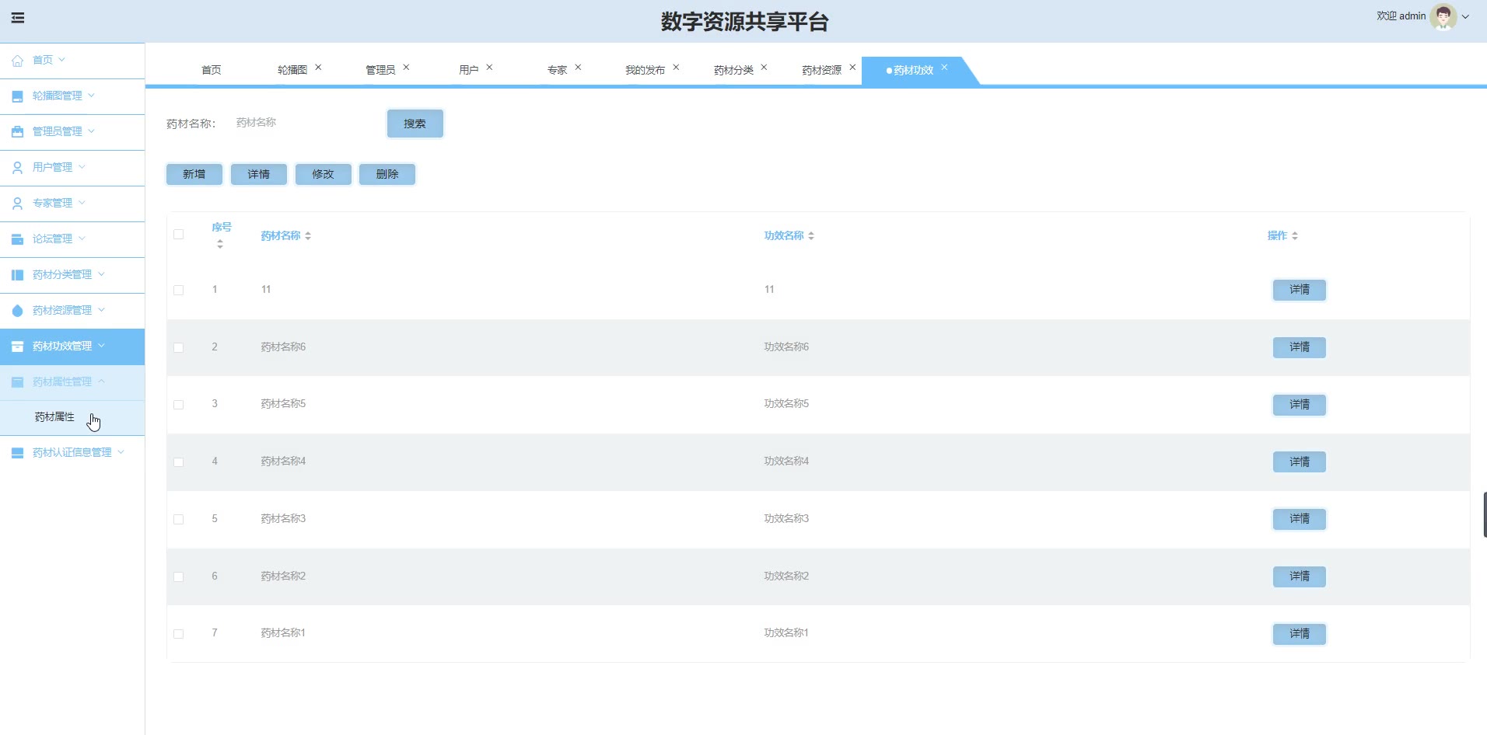
Task: Click the 轮播图管理 sidebar icon
Action: click(17, 96)
